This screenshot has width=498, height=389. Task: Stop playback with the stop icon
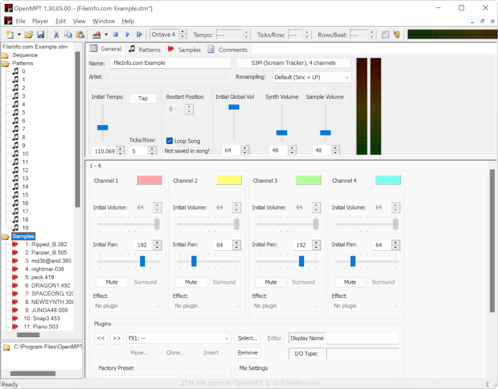click(115, 34)
